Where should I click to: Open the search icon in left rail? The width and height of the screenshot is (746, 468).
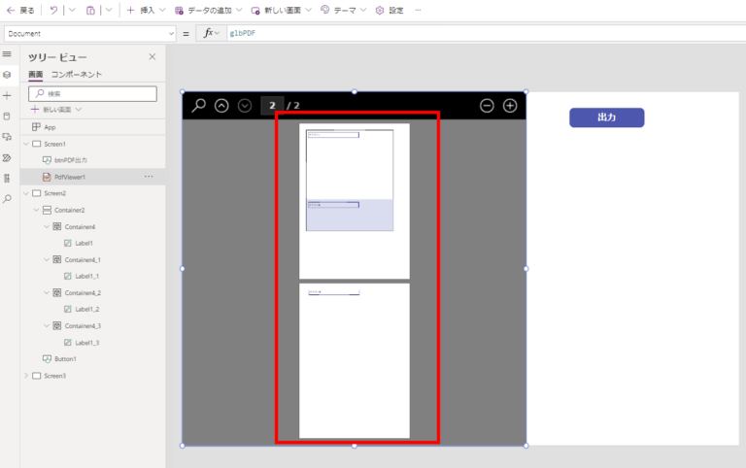pos(7,198)
